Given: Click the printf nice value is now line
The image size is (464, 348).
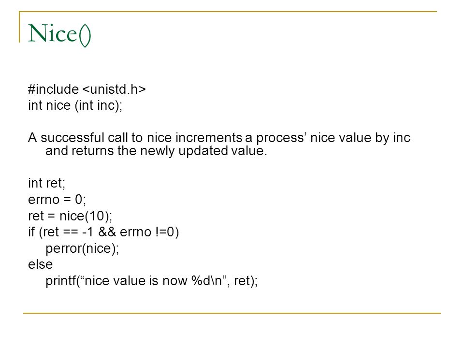Looking at the screenshot, I should tap(151, 281).
